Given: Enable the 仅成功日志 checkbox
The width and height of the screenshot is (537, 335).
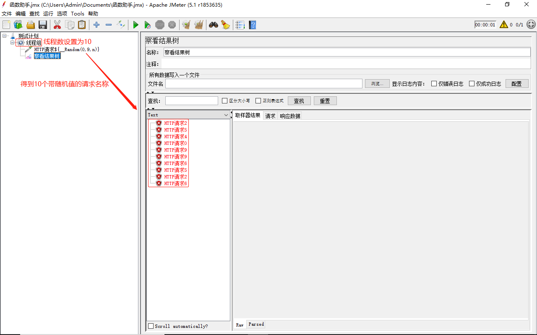Looking at the screenshot, I should coord(472,83).
